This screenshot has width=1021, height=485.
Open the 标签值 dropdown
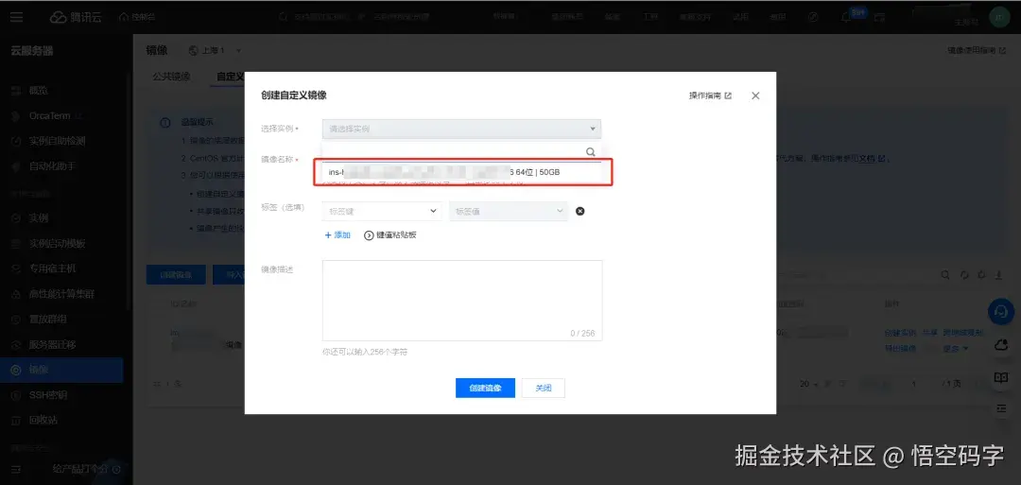coord(509,211)
